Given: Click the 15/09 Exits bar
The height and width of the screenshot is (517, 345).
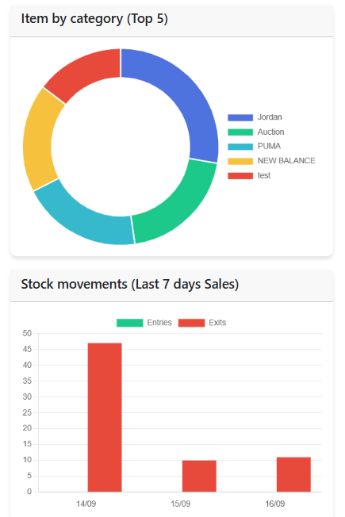Looking at the screenshot, I should click(199, 476).
